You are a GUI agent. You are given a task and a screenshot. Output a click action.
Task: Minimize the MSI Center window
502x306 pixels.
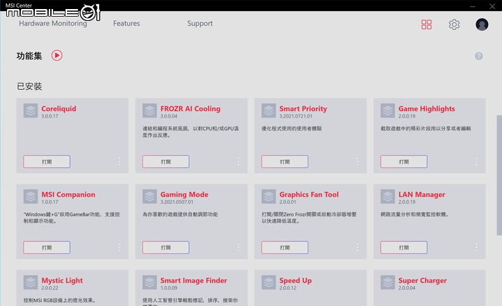pos(473,6)
